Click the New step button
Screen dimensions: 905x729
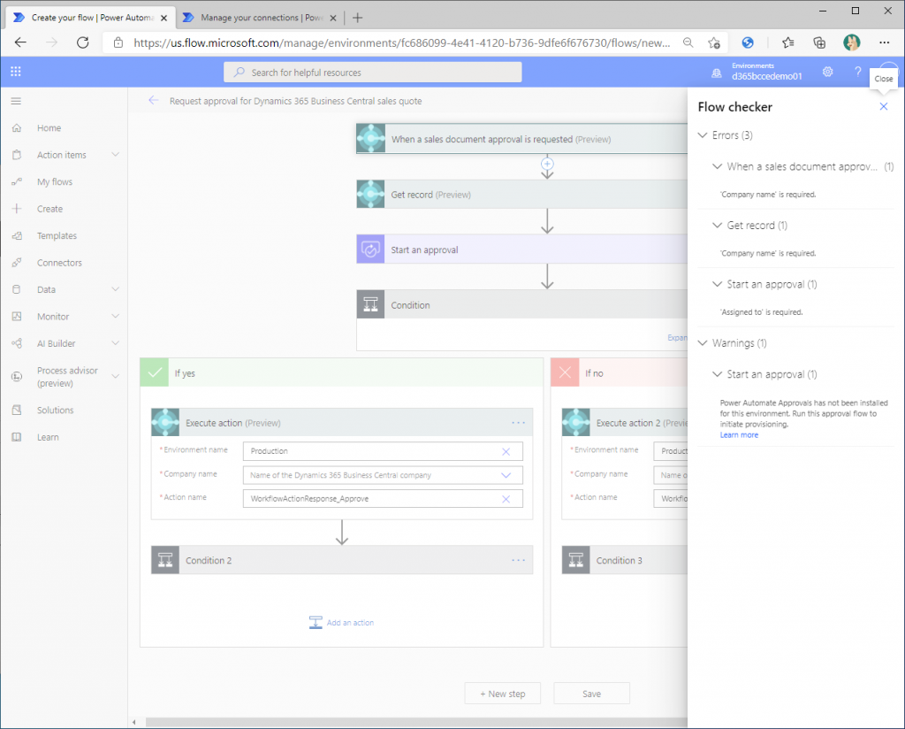click(503, 694)
